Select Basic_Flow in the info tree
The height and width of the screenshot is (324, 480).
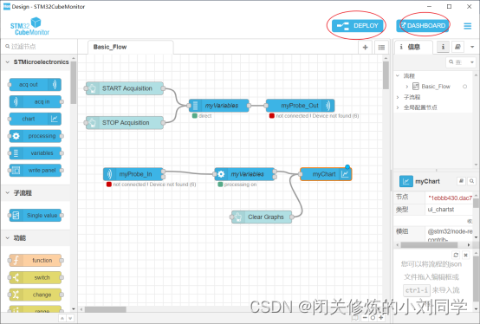(436, 87)
